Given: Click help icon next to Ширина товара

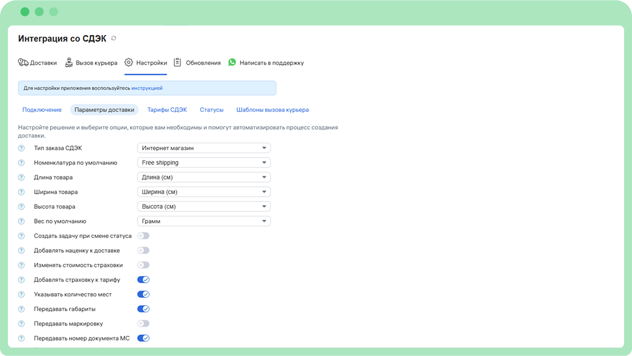Looking at the screenshot, I should click(21, 192).
